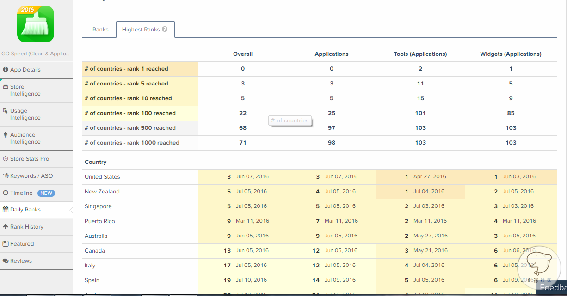Select Usage Intelligence in sidebar
Image resolution: width=567 pixels, height=296 pixels.
pos(25,114)
